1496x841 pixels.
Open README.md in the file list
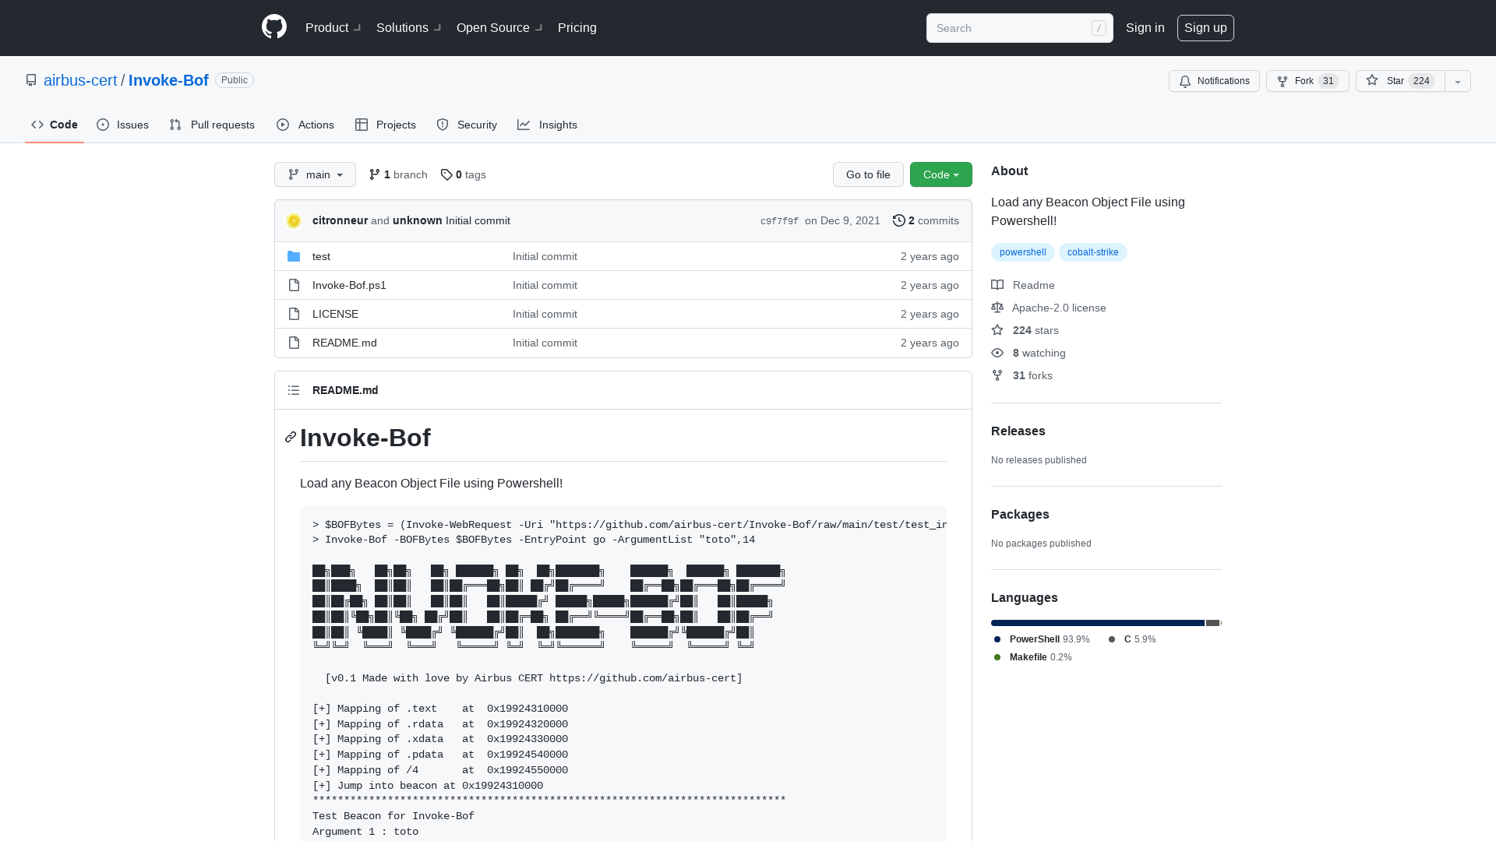[344, 343]
